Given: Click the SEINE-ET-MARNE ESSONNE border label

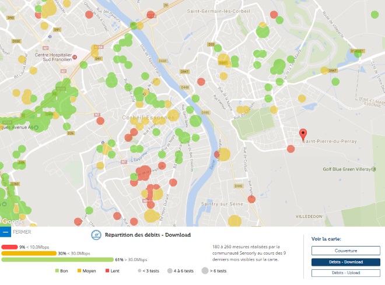Looking at the screenshot, I should pyautogui.click(x=372, y=102).
